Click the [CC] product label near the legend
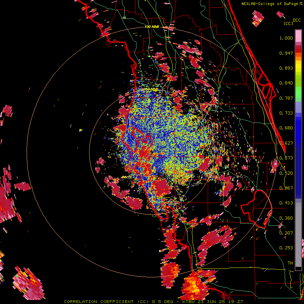This screenshot has height=304, width=304. (x=288, y=23)
